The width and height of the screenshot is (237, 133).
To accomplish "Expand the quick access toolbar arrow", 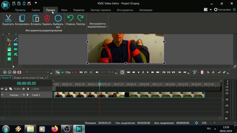I will tap(36, 3).
